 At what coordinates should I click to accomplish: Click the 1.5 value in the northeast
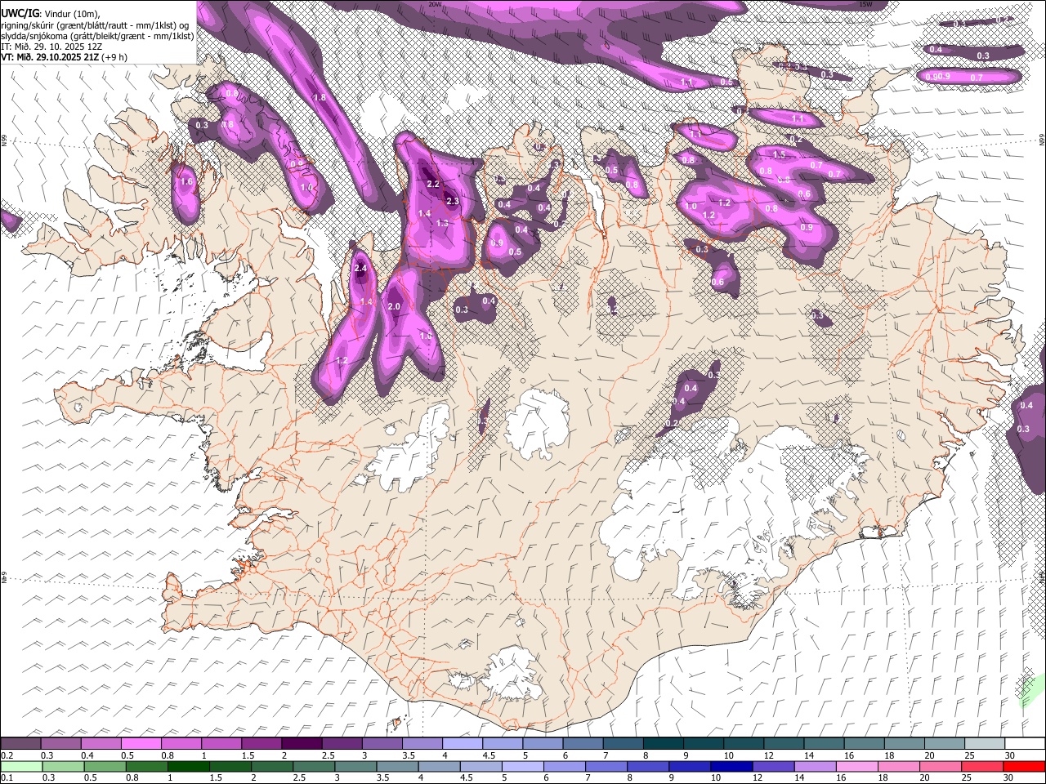pyautogui.click(x=779, y=154)
